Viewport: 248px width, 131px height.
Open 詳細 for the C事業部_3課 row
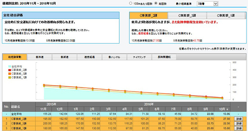point(239,124)
